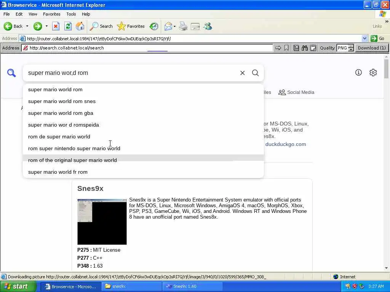Click the page icon in the IE address bar
Viewport: 390px width, 292px height.
[x=22, y=38]
